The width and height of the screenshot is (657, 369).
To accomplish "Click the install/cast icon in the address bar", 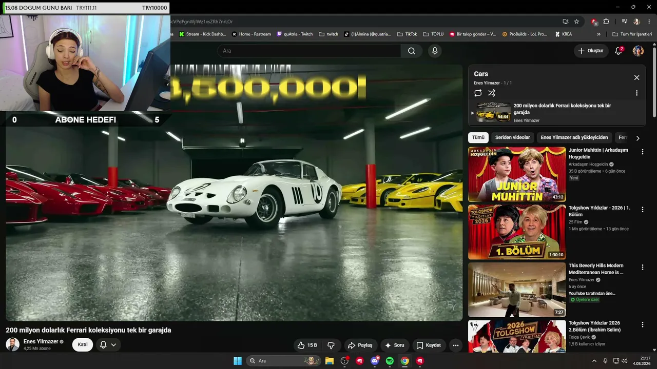I will pos(565,22).
